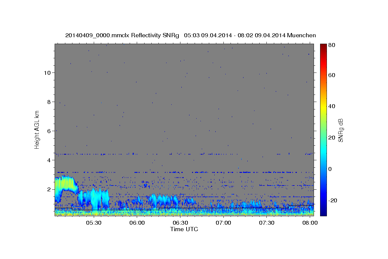Click the 'Time UTC' x-axis label

coord(184,229)
